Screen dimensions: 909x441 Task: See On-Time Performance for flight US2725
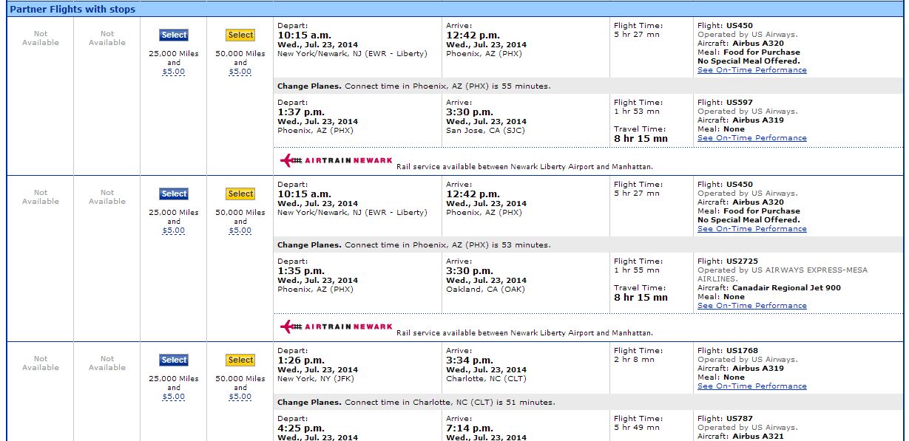(x=751, y=306)
